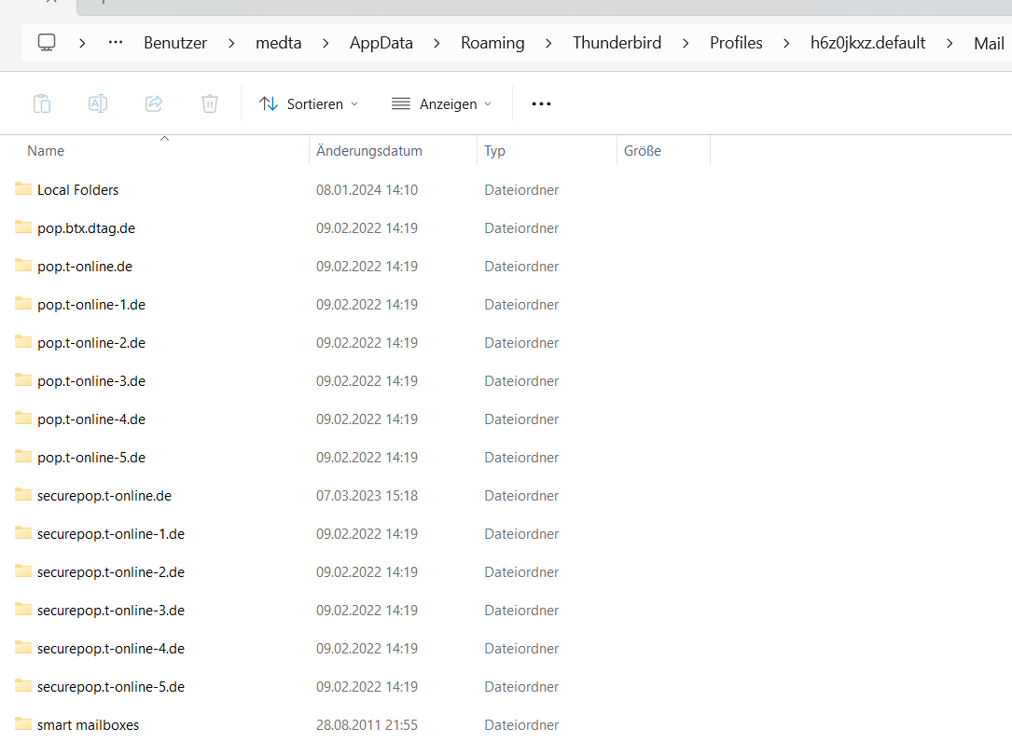Select the pop.btx.dtag.de folder
The width and height of the screenshot is (1012, 742).
click(86, 227)
